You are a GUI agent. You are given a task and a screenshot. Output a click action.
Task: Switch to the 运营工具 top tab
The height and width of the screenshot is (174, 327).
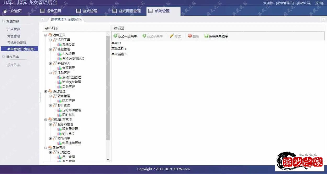coord(51,11)
